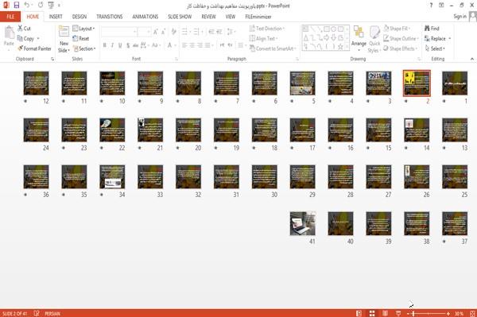Expand the Shape Effects menu
Viewport: 477px width, 317px height.
401,48
